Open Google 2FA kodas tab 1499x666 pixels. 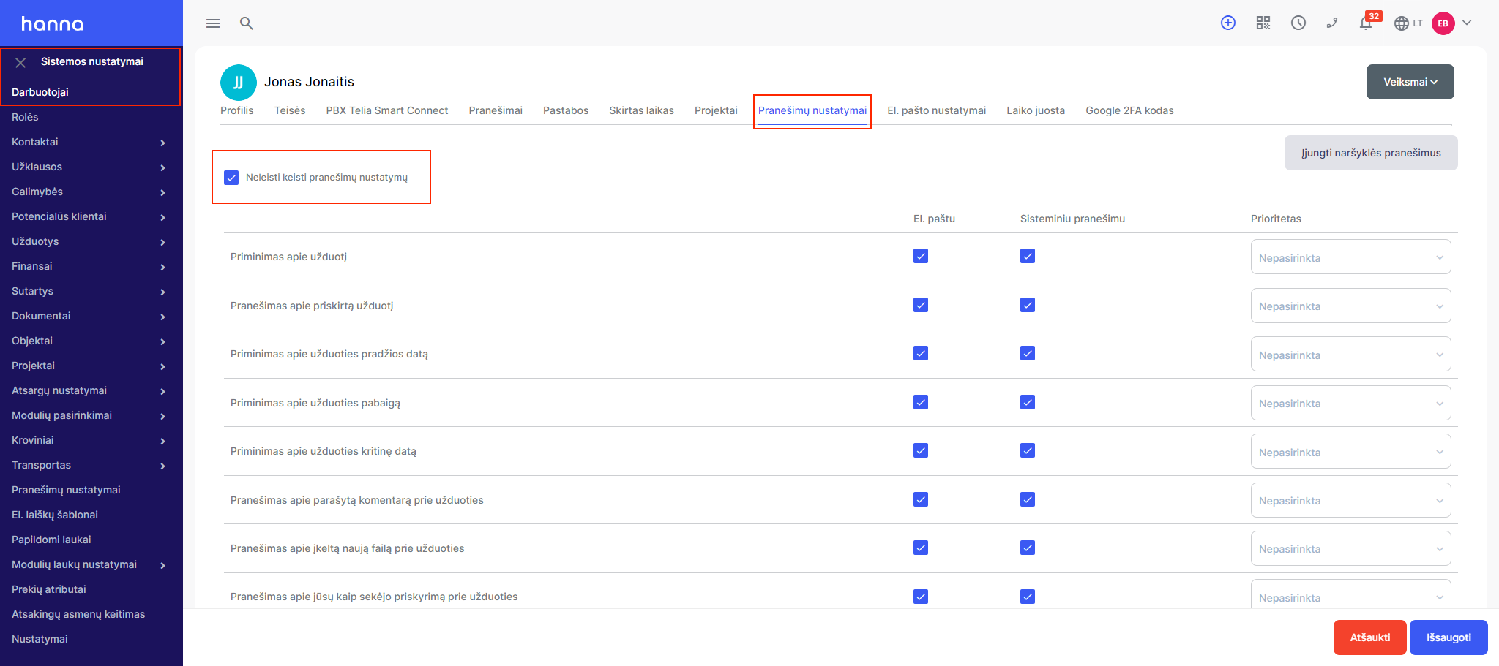[1129, 110]
